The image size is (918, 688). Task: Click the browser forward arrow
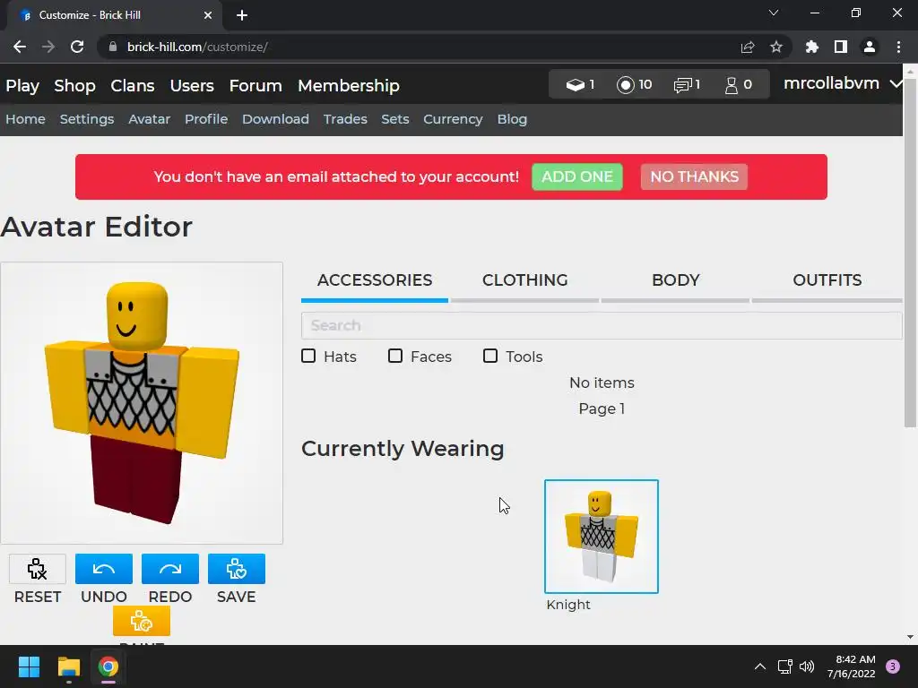48,47
